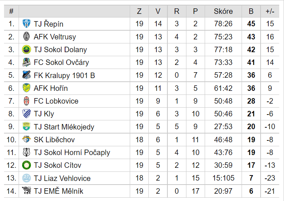Sort by the B points column header
Image resolution: width=284 pixels, height=201 pixels.
coord(251,11)
